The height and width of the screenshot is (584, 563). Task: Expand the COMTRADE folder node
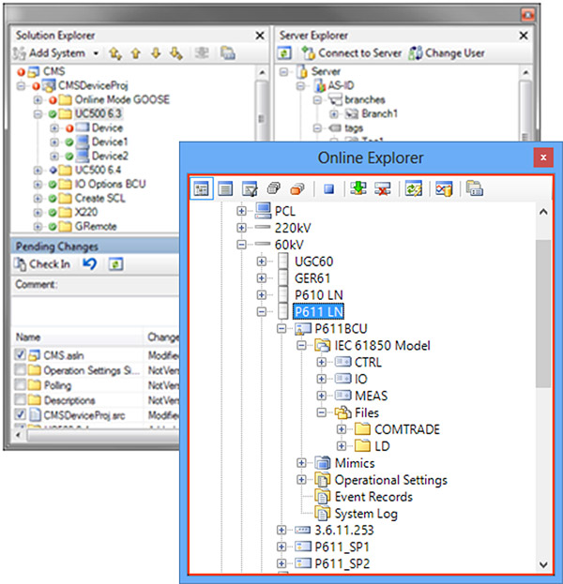pos(342,429)
